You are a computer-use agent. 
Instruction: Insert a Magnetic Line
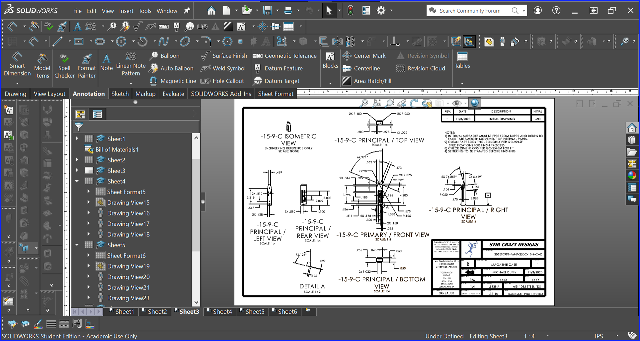click(x=173, y=81)
